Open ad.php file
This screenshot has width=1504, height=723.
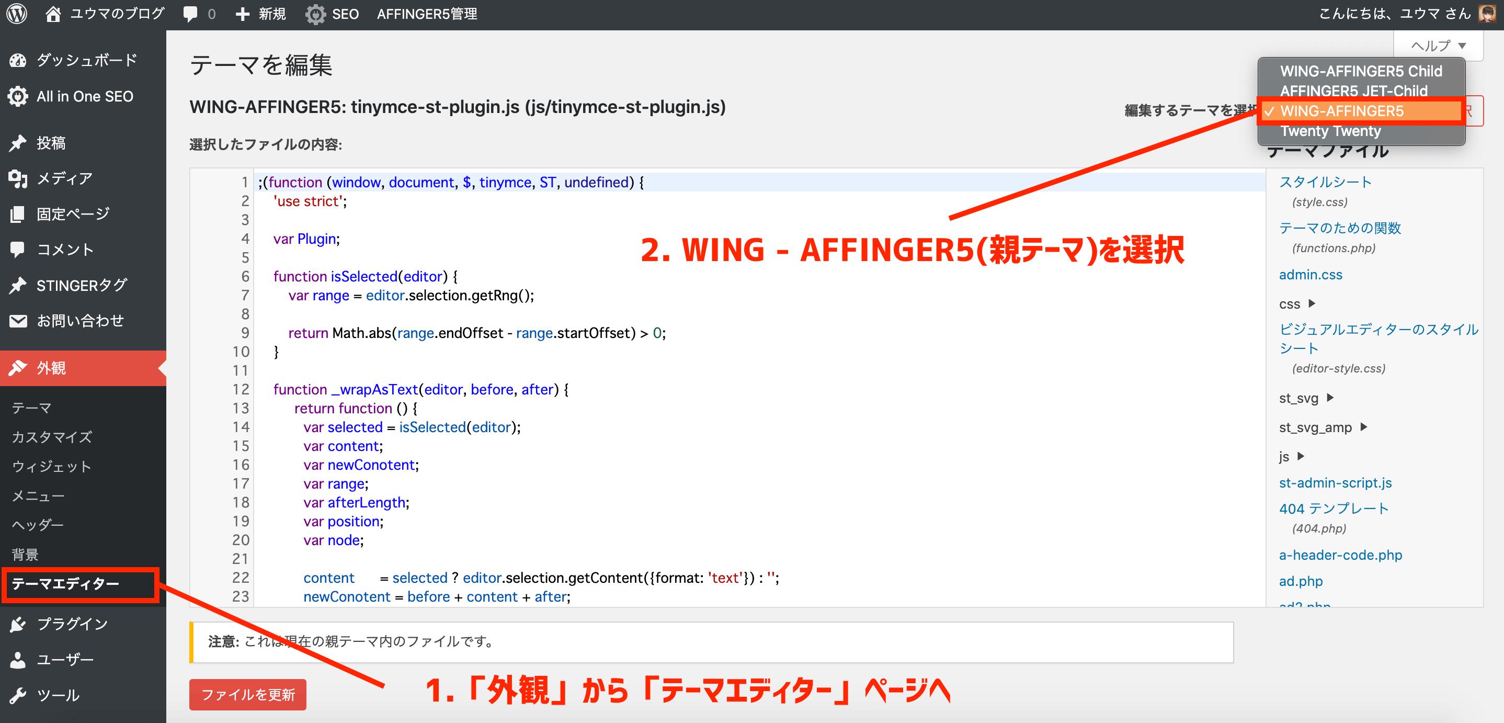click(x=1301, y=581)
